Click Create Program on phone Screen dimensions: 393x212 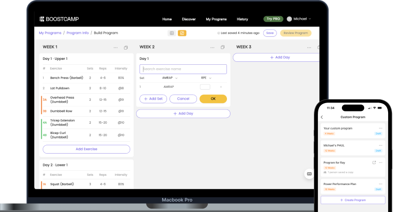tap(353, 200)
